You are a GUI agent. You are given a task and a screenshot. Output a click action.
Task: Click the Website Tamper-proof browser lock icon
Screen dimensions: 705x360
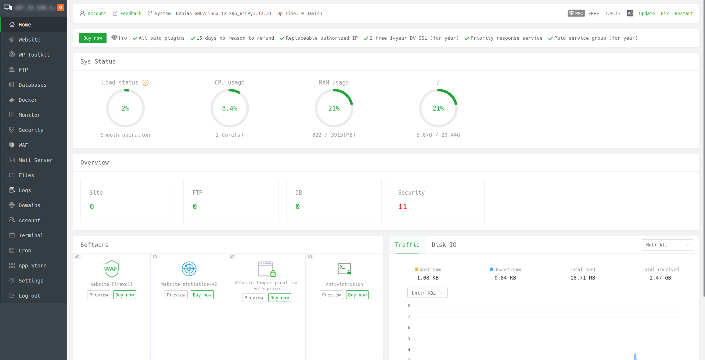266,269
